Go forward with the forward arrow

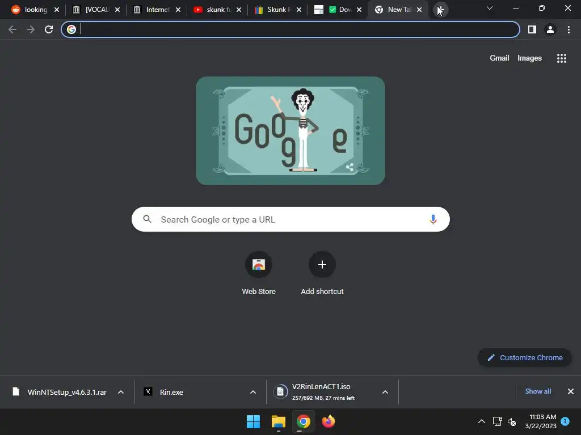(x=31, y=29)
